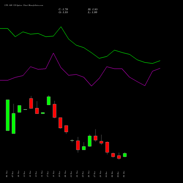Click the 12 Nov date label
Viewport: 183px width, 183px height.
click(30, 174)
